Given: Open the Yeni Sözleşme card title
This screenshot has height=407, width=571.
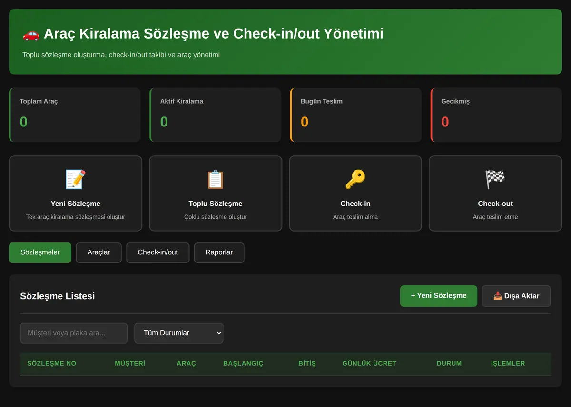Looking at the screenshot, I should coord(75,203).
